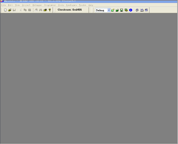This screenshot has height=144, width=178.
Task: Open a file with the folder icon
Action: [10, 10]
